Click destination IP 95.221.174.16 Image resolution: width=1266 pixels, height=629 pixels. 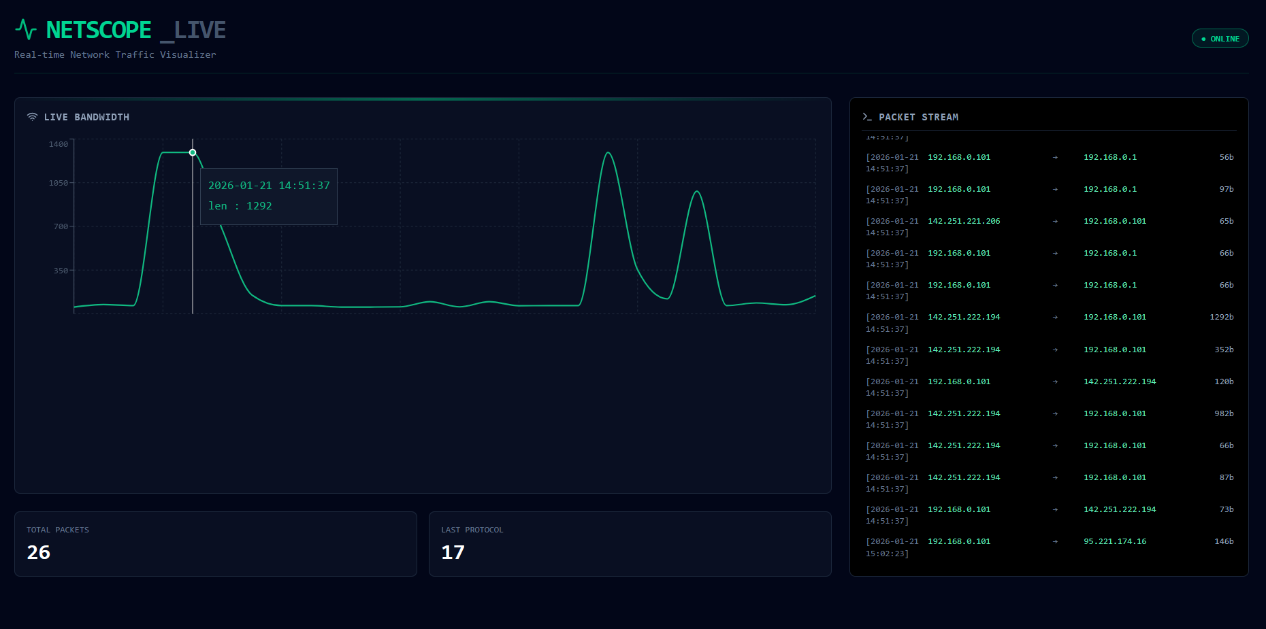click(x=1115, y=542)
